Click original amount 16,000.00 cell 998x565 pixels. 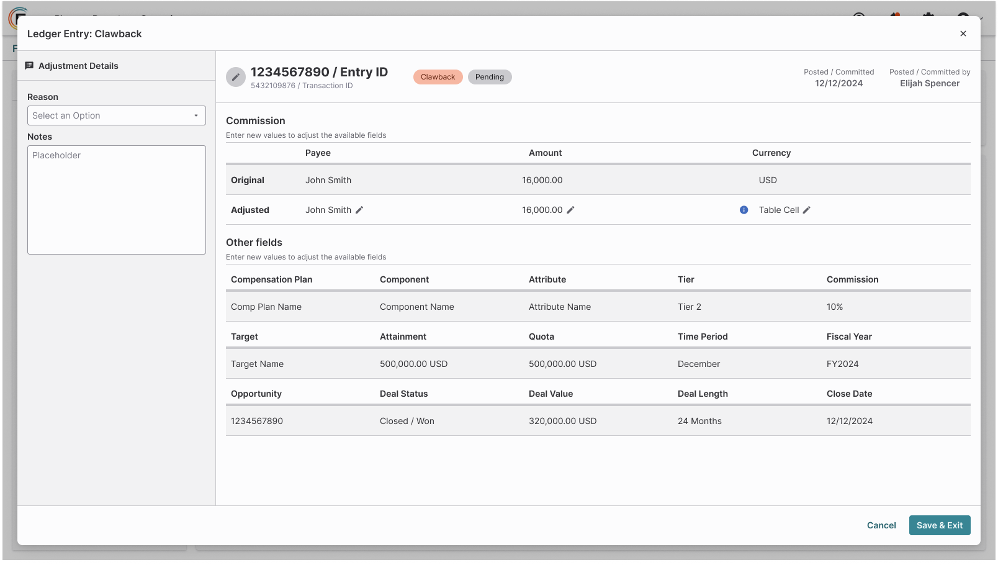542,180
